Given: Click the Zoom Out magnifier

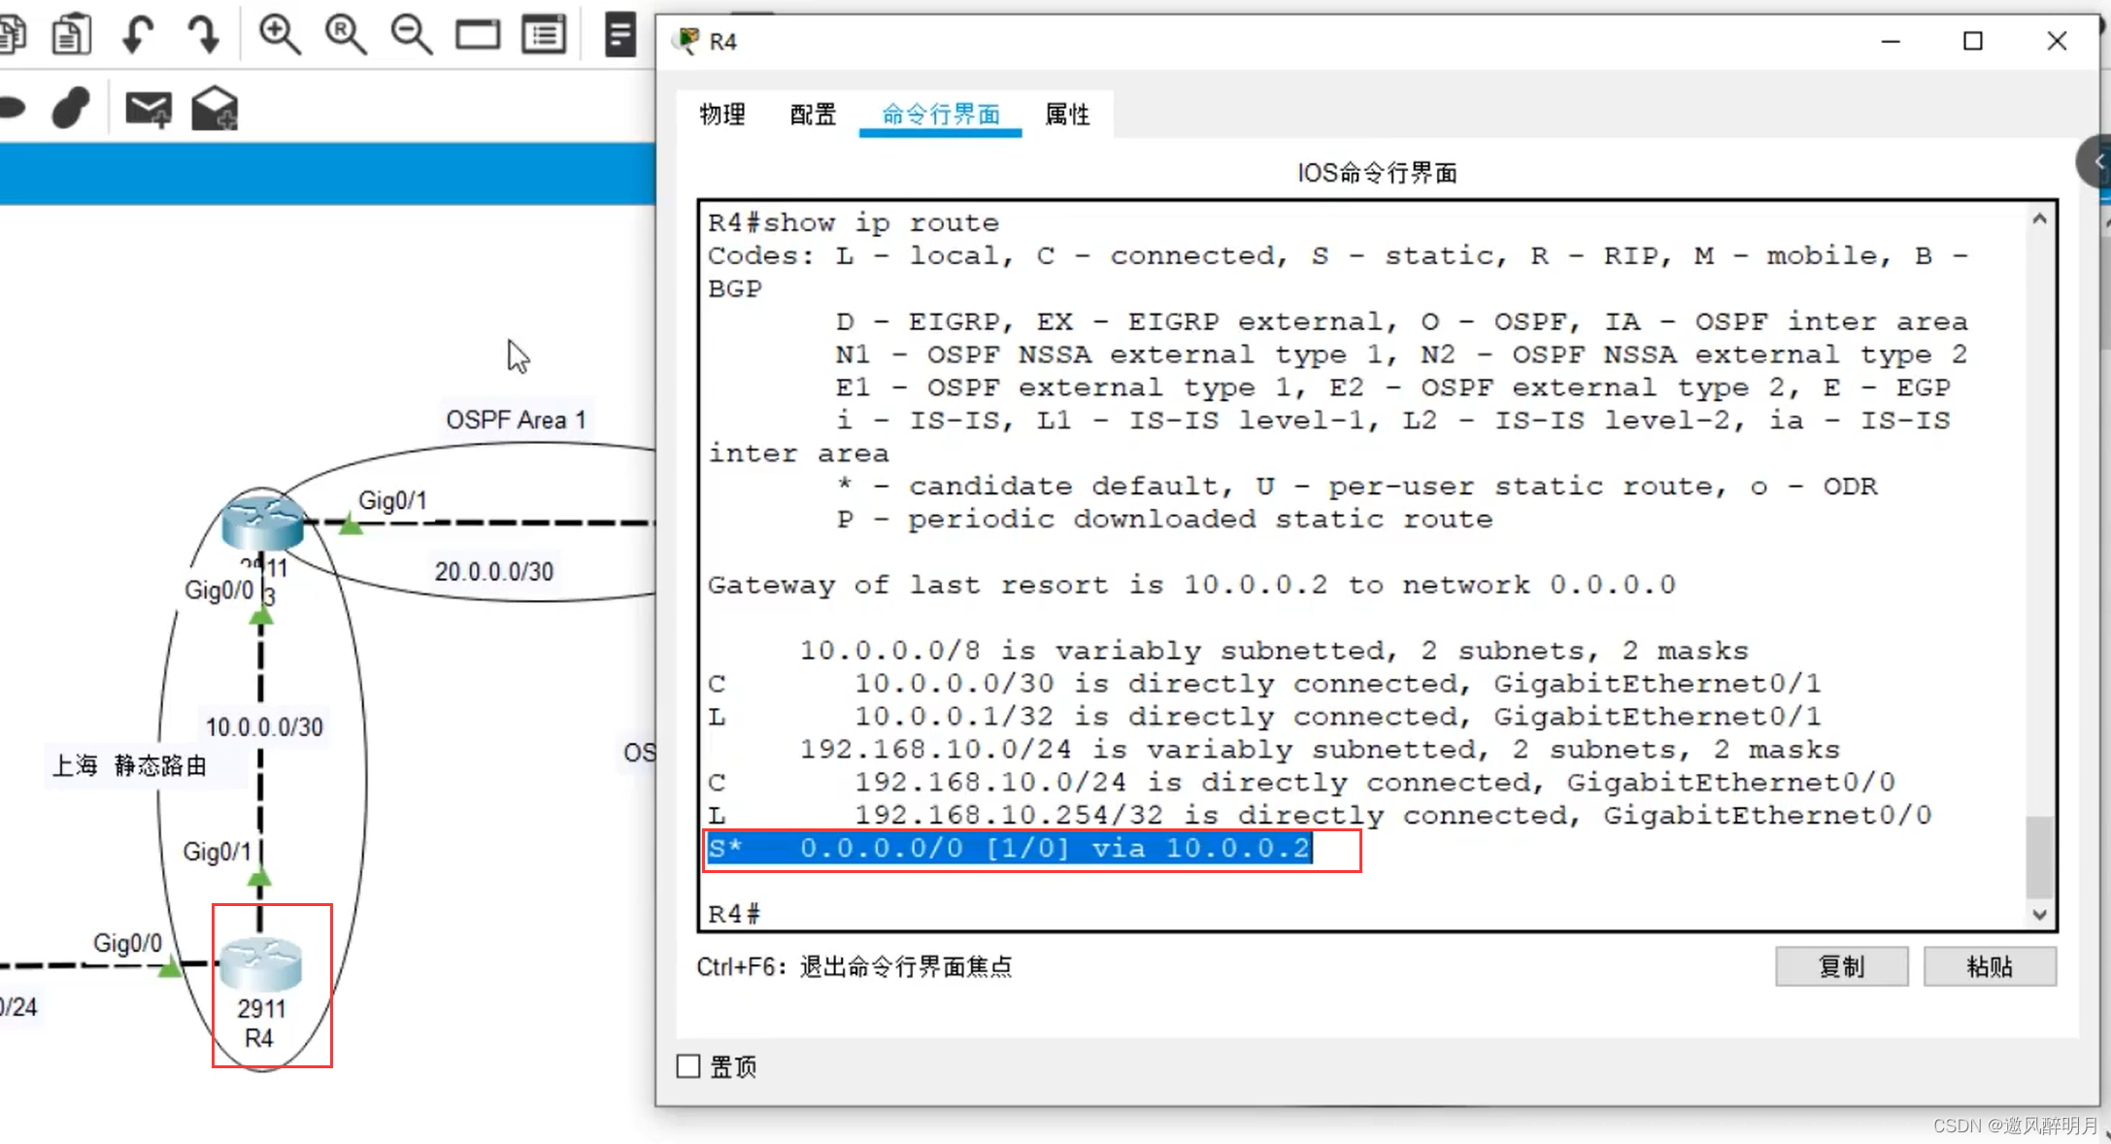Looking at the screenshot, I should (x=412, y=35).
